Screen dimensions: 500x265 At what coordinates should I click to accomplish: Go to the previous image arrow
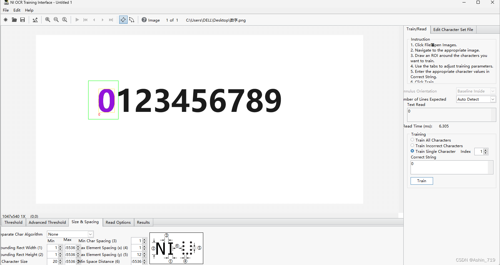tap(94, 20)
